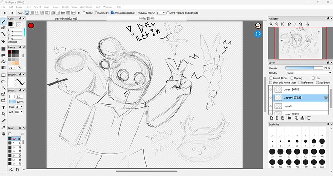Image resolution: width=333 pixels, height=176 pixels.
Task: Select the rectangular Select tool
Action: click(x=3, y=75)
